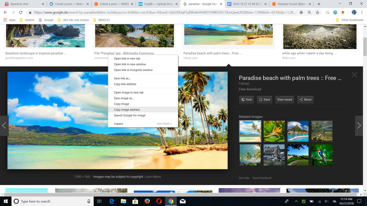
Task: Click the Windows search box
Action: [52, 201]
